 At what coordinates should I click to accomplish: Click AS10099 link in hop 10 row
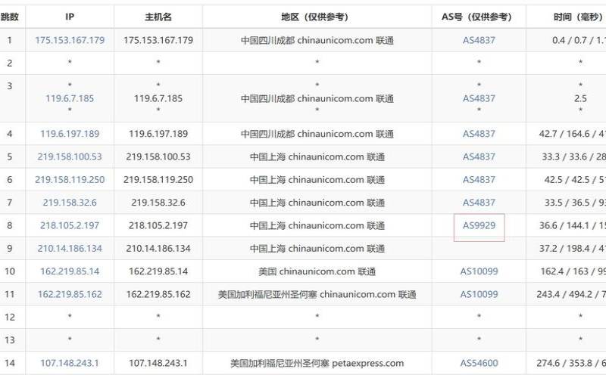(x=479, y=271)
